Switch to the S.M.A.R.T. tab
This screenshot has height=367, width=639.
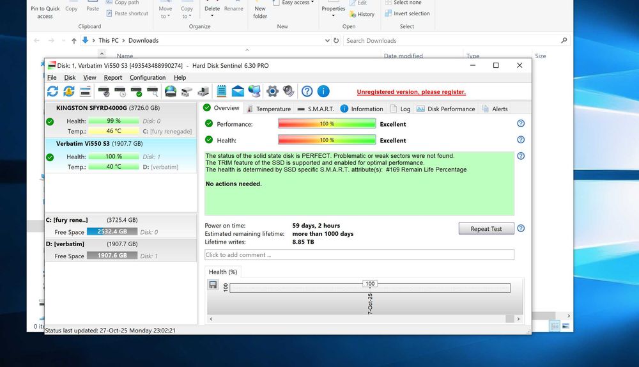pos(316,109)
